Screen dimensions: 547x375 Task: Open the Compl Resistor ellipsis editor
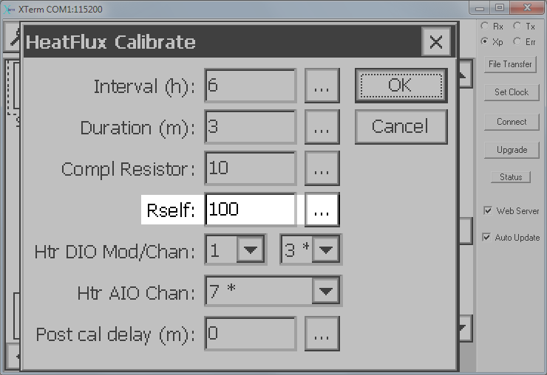tap(322, 168)
